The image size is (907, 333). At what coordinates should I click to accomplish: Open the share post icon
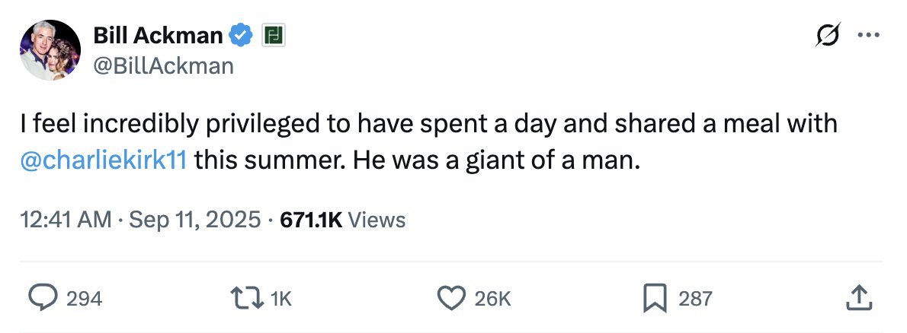pyautogui.click(x=857, y=299)
